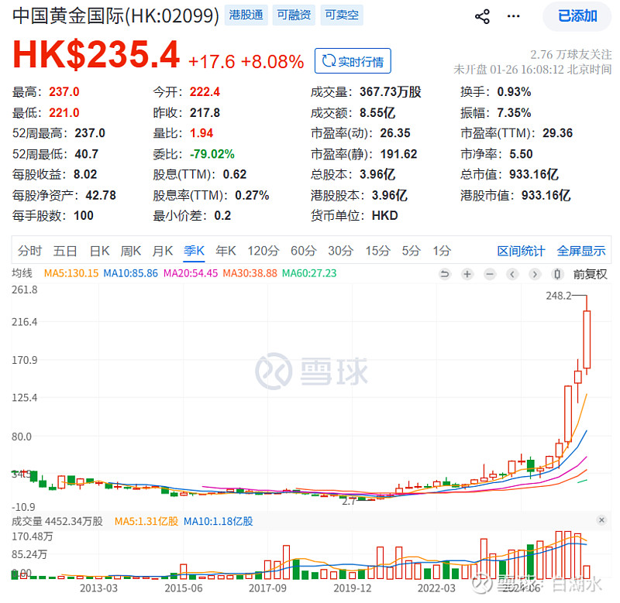The image size is (620, 603).
Task: Click the 均线 indicator label
Action: (22, 273)
